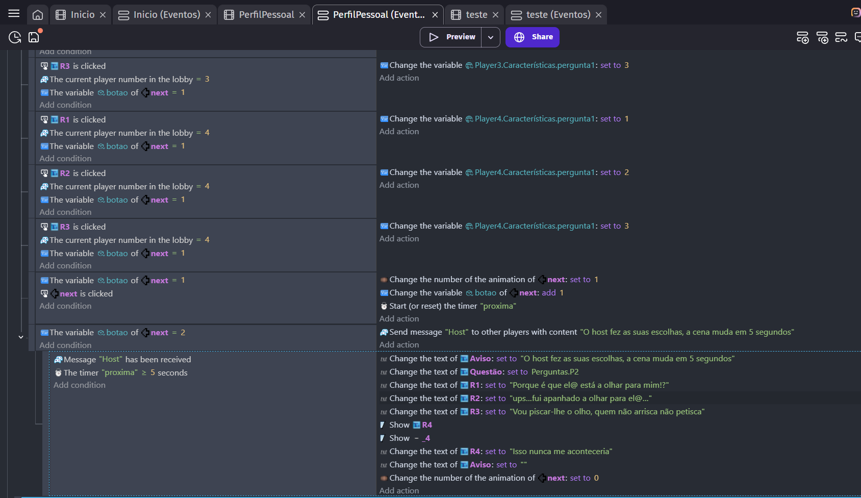Image resolution: width=861 pixels, height=498 pixels.
Task: Switch to the Inicio (Eventos) tab
Action: (x=166, y=15)
